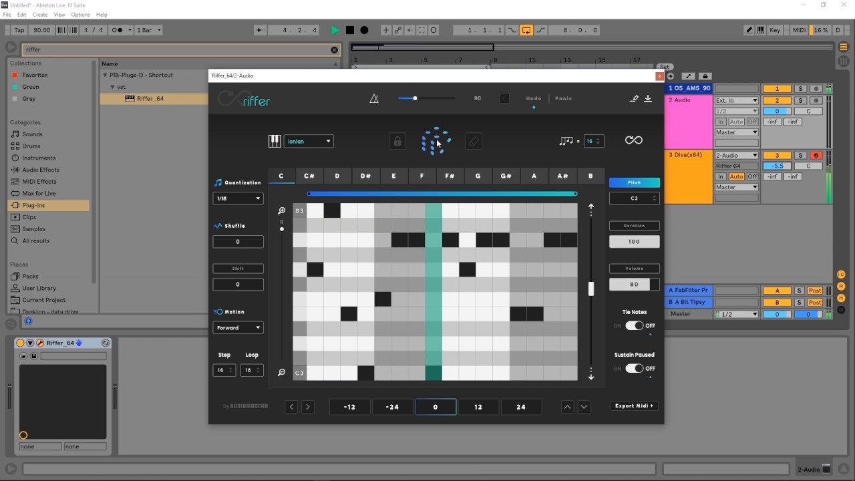The image size is (855, 481).
Task: Click the Riffer tempo slider handle
Action: [x=415, y=98]
